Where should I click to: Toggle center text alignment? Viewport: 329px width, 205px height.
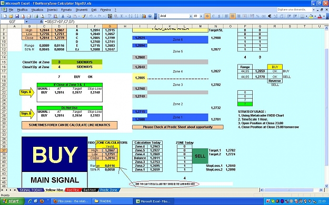click(x=233, y=16)
